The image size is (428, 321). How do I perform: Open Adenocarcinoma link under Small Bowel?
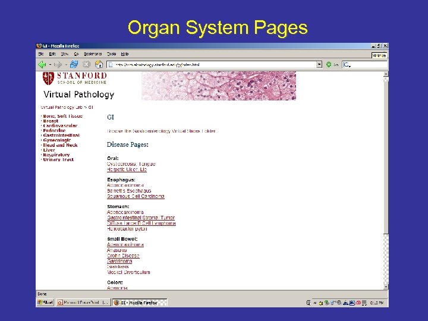point(125,245)
